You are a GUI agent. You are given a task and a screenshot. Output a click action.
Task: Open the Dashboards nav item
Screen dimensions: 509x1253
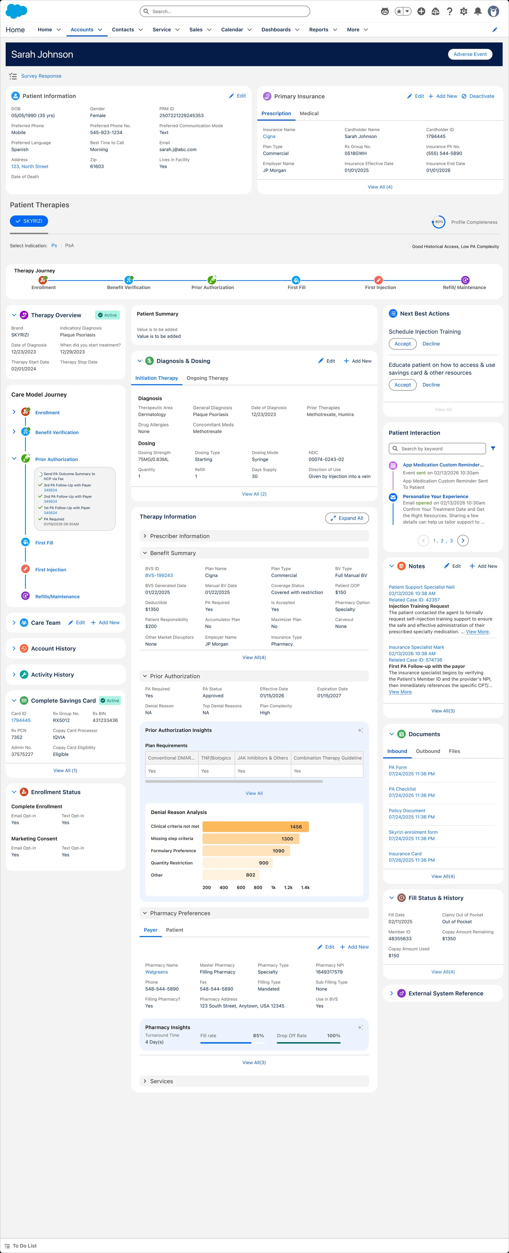click(276, 30)
